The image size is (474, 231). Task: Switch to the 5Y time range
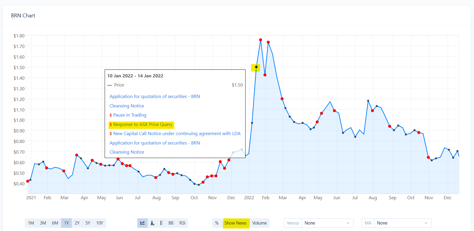[88, 223]
